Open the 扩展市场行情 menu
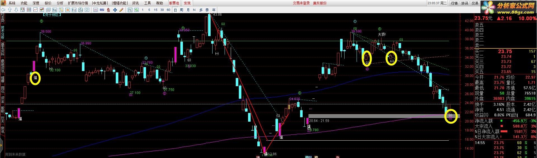Screen dimensions: 537x158 78,3
